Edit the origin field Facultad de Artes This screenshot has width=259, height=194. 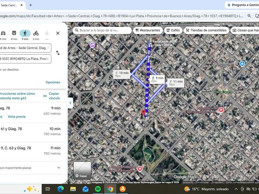coord(25,48)
